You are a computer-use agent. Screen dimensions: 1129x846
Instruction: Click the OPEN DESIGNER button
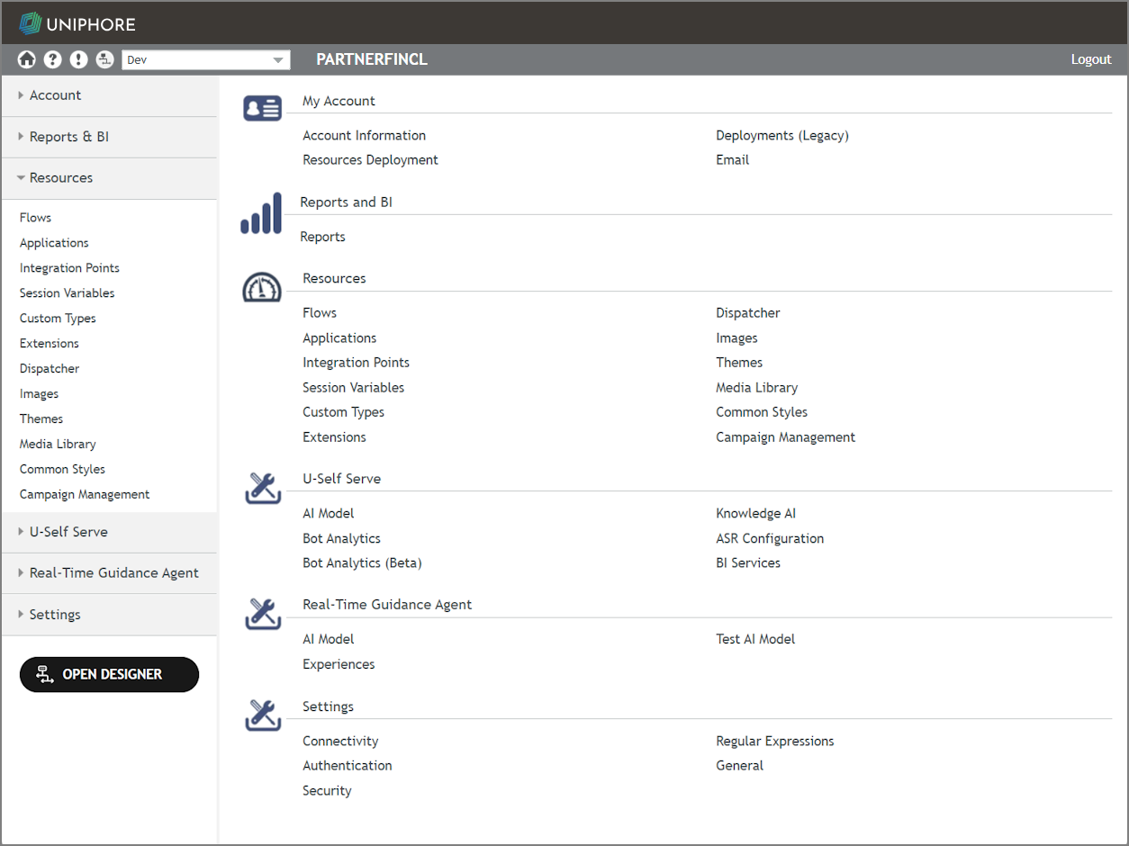click(x=109, y=674)
